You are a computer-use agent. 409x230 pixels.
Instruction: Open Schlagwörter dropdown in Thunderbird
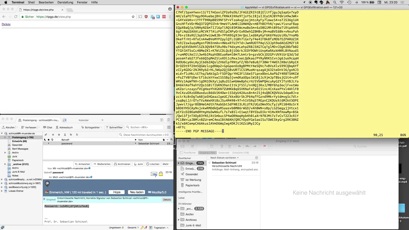click(91, 127)
